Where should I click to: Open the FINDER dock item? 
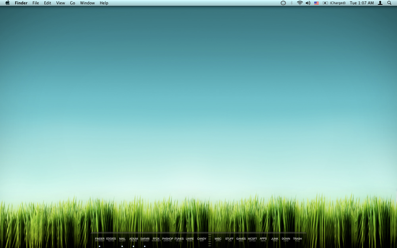100,239
